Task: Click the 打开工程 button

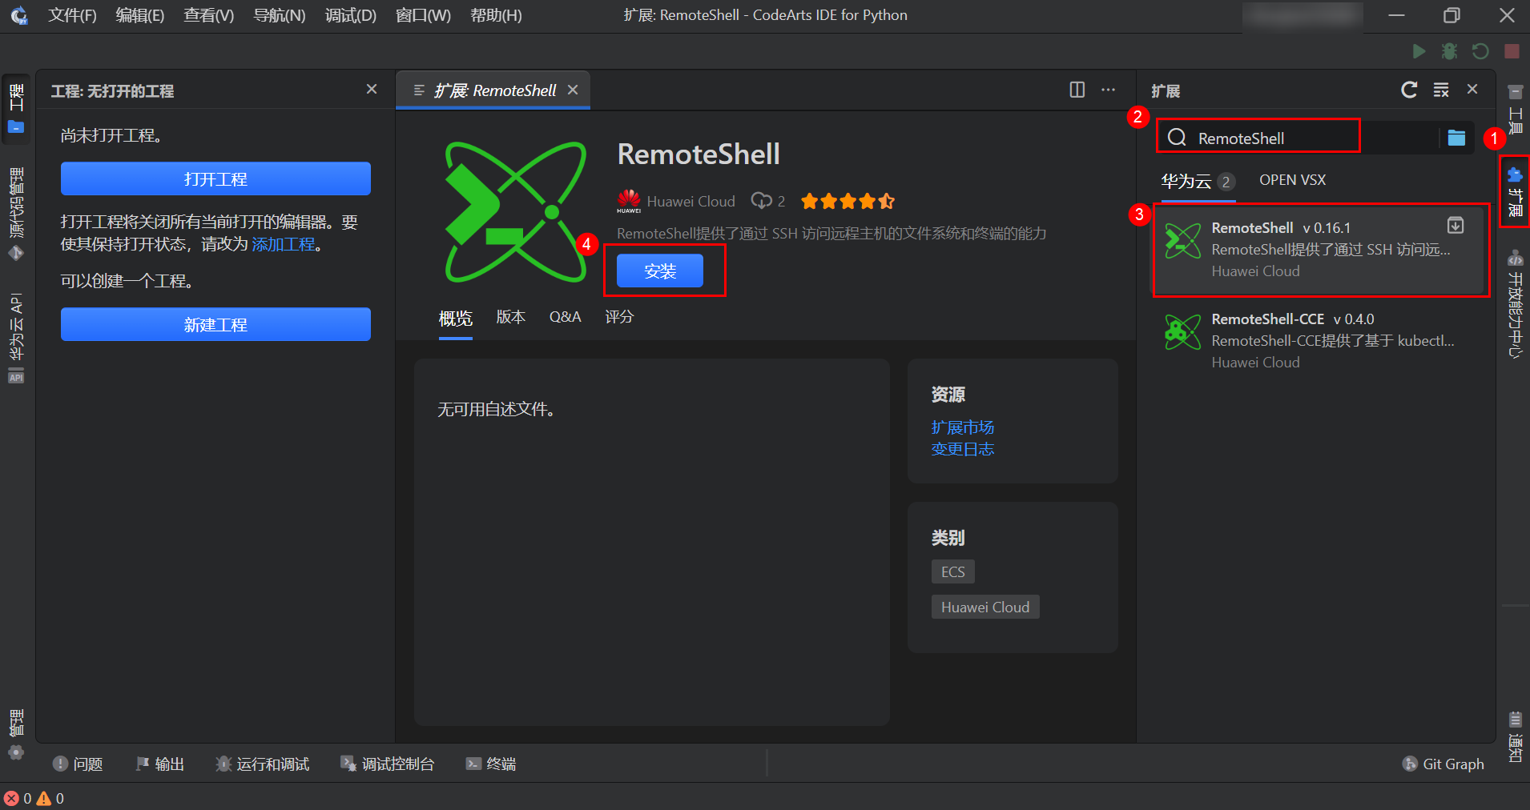Action: [215, 178]
